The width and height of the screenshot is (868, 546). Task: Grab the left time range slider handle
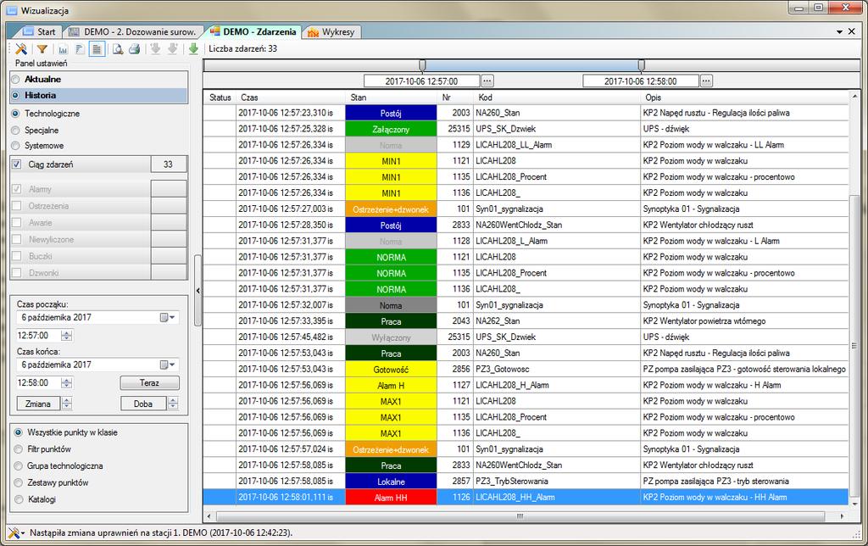coord(422,66)
